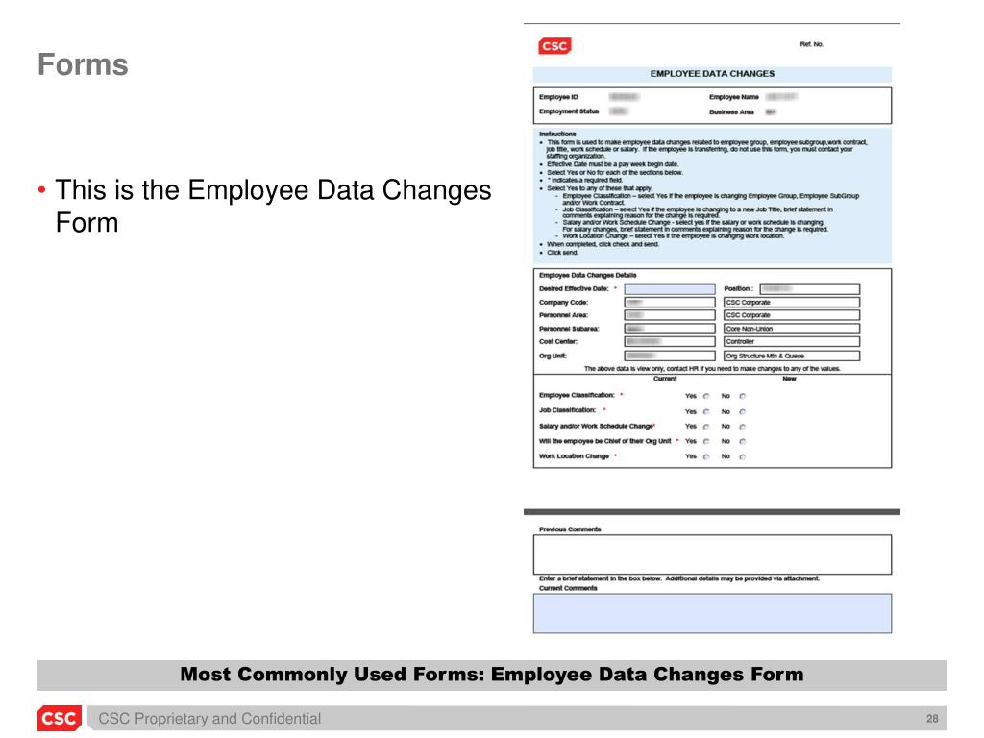984x738 pixels.
Task: Click the Core Non-Union description field
Action: click(792, 329)
